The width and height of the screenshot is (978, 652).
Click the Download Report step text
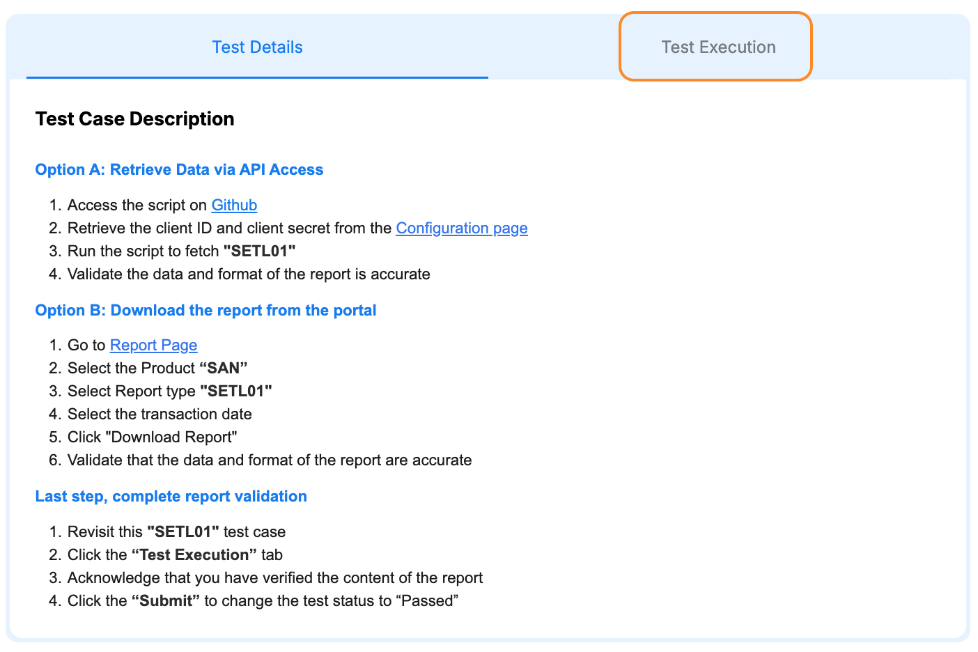[x=152, y=437]
